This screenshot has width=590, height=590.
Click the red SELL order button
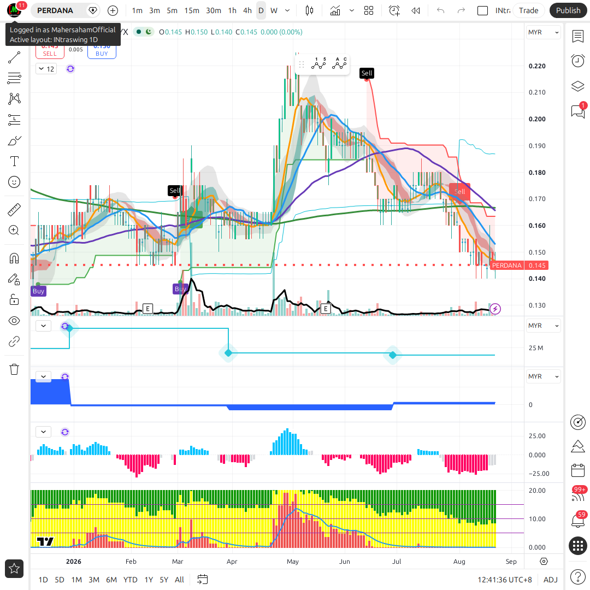50,50
